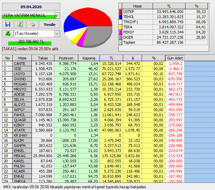Screen dimensions: 215x190
Task: Select the KCAER stock cell
Action: point(22,172)
